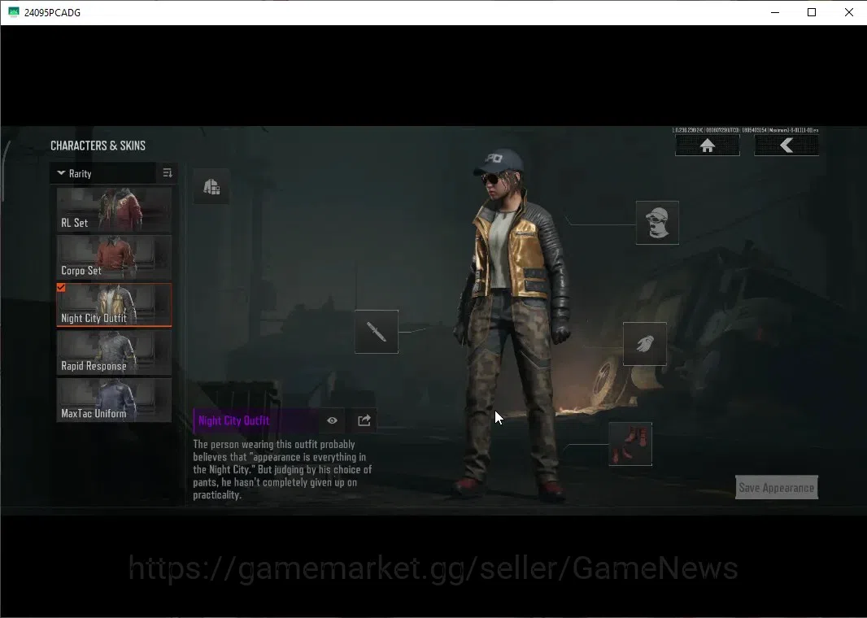
Task: Open the melee knife skin slot
Action: [377, 332]
